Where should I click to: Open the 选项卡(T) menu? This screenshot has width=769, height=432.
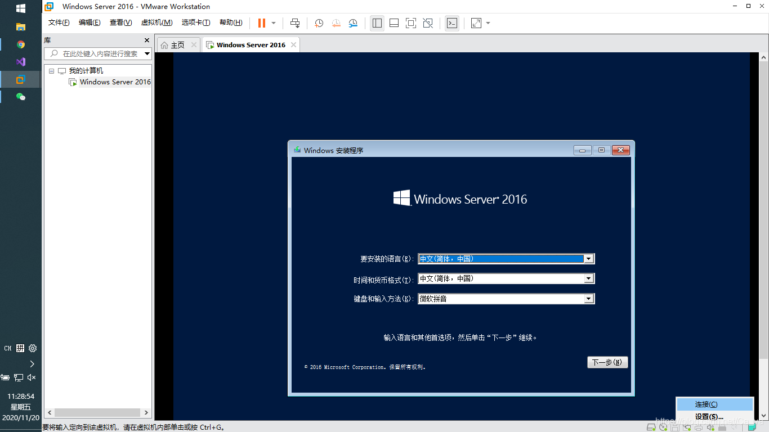pos(195,22)
